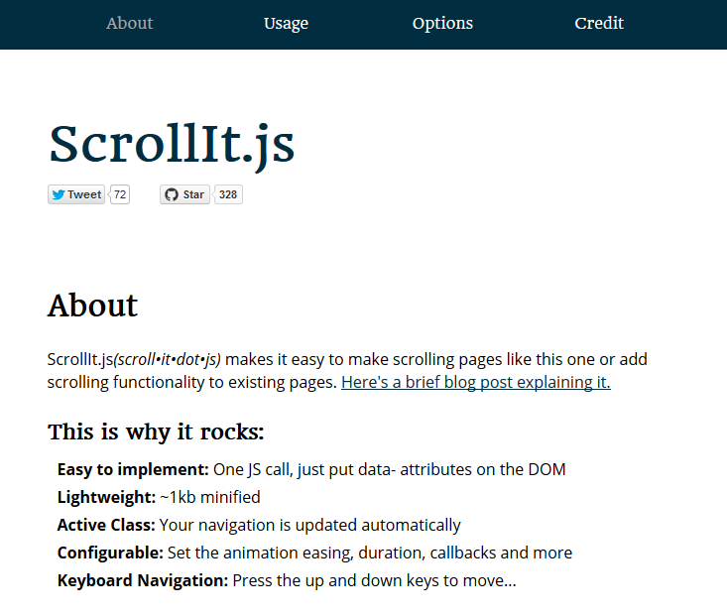The height and width of the screenshot is (616, 727).
Task: Select the Configurable feature list item
Action: click(314, 553)
